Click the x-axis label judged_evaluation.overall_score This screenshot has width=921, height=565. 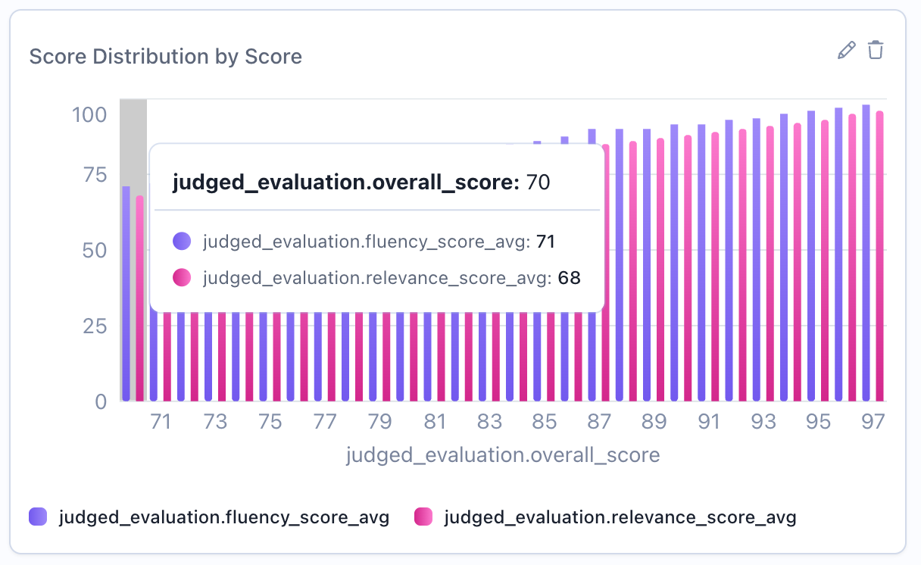(504, 454)
